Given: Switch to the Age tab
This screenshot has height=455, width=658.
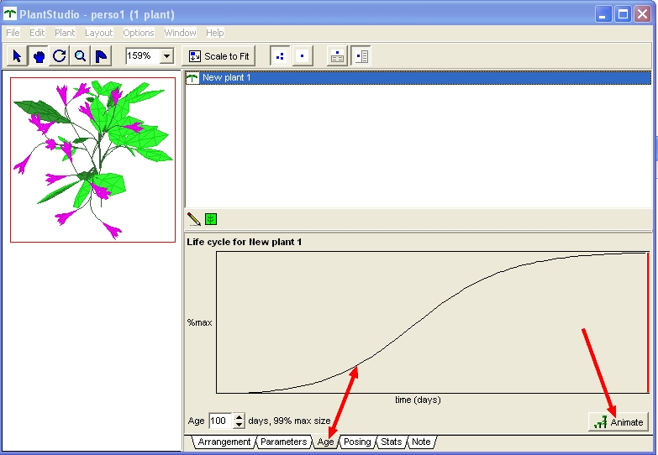Looking at the screenshot, I should click(x=326, y=442).
